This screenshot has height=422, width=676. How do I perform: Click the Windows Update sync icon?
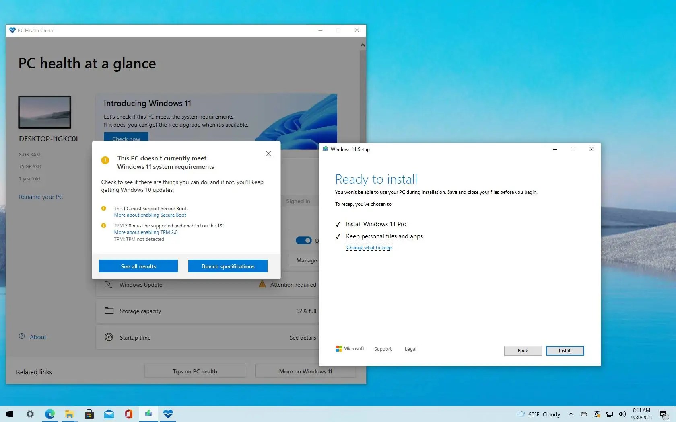click(109, 284)
